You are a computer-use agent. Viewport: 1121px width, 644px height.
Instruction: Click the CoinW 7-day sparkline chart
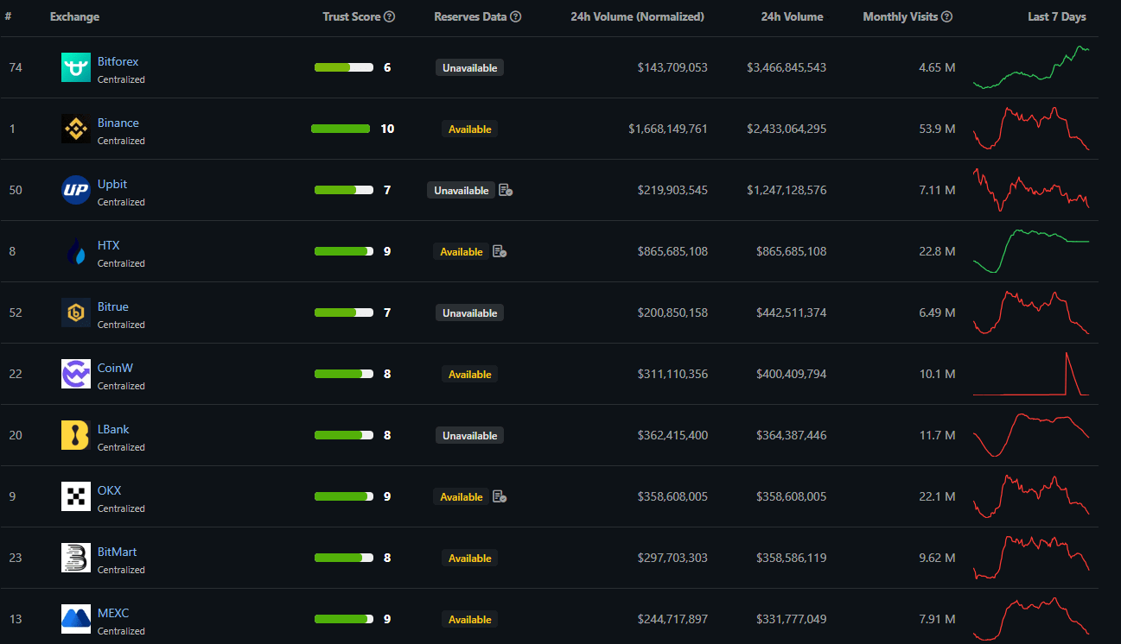(x=1031, y=374)
